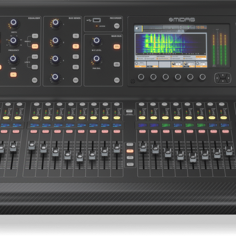The height and width of the screenshot is (236, 236).
Task: Select the lit orange layer button between fader banks
Action: 130,151
